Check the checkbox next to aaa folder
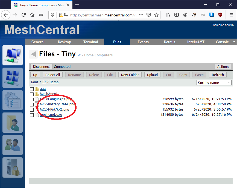Viewport: 237px width, 188px height. click(32, 89)
